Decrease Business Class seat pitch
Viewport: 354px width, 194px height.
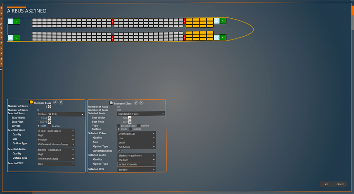[x=49, y=123]
